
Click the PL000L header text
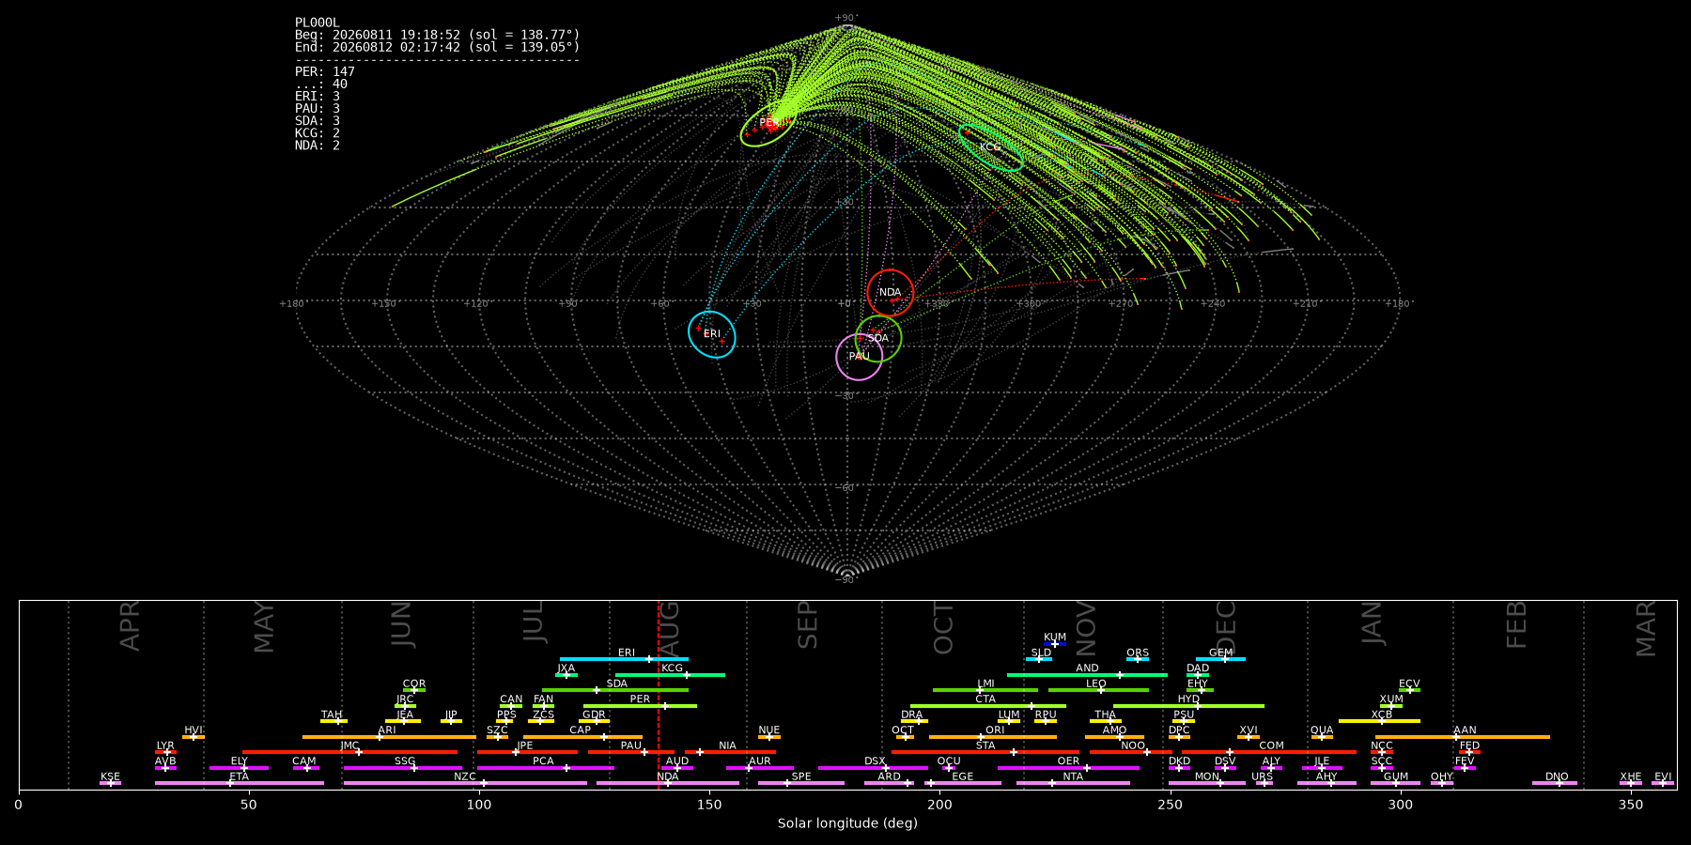[318, 23]
